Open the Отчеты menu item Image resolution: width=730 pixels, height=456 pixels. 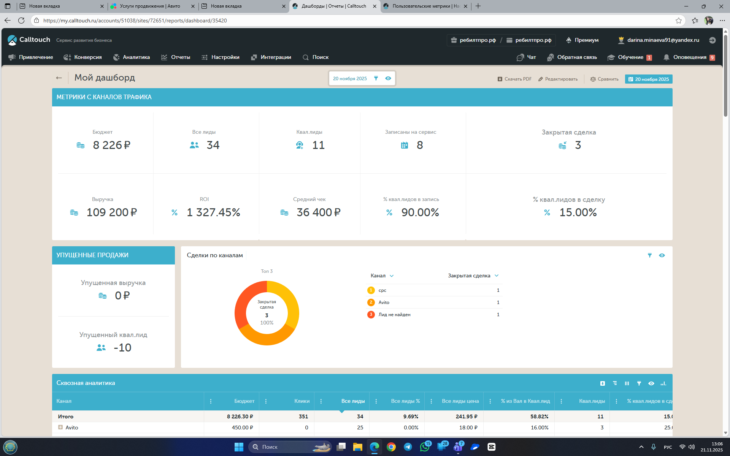coord(176,57)
